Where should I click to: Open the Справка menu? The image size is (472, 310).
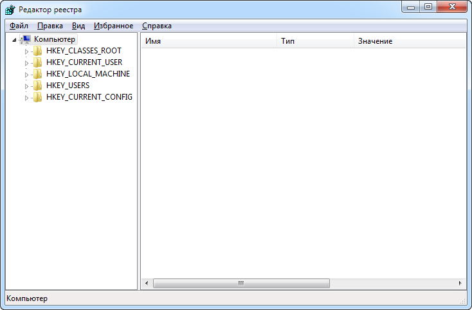click(x=157, y=26)
